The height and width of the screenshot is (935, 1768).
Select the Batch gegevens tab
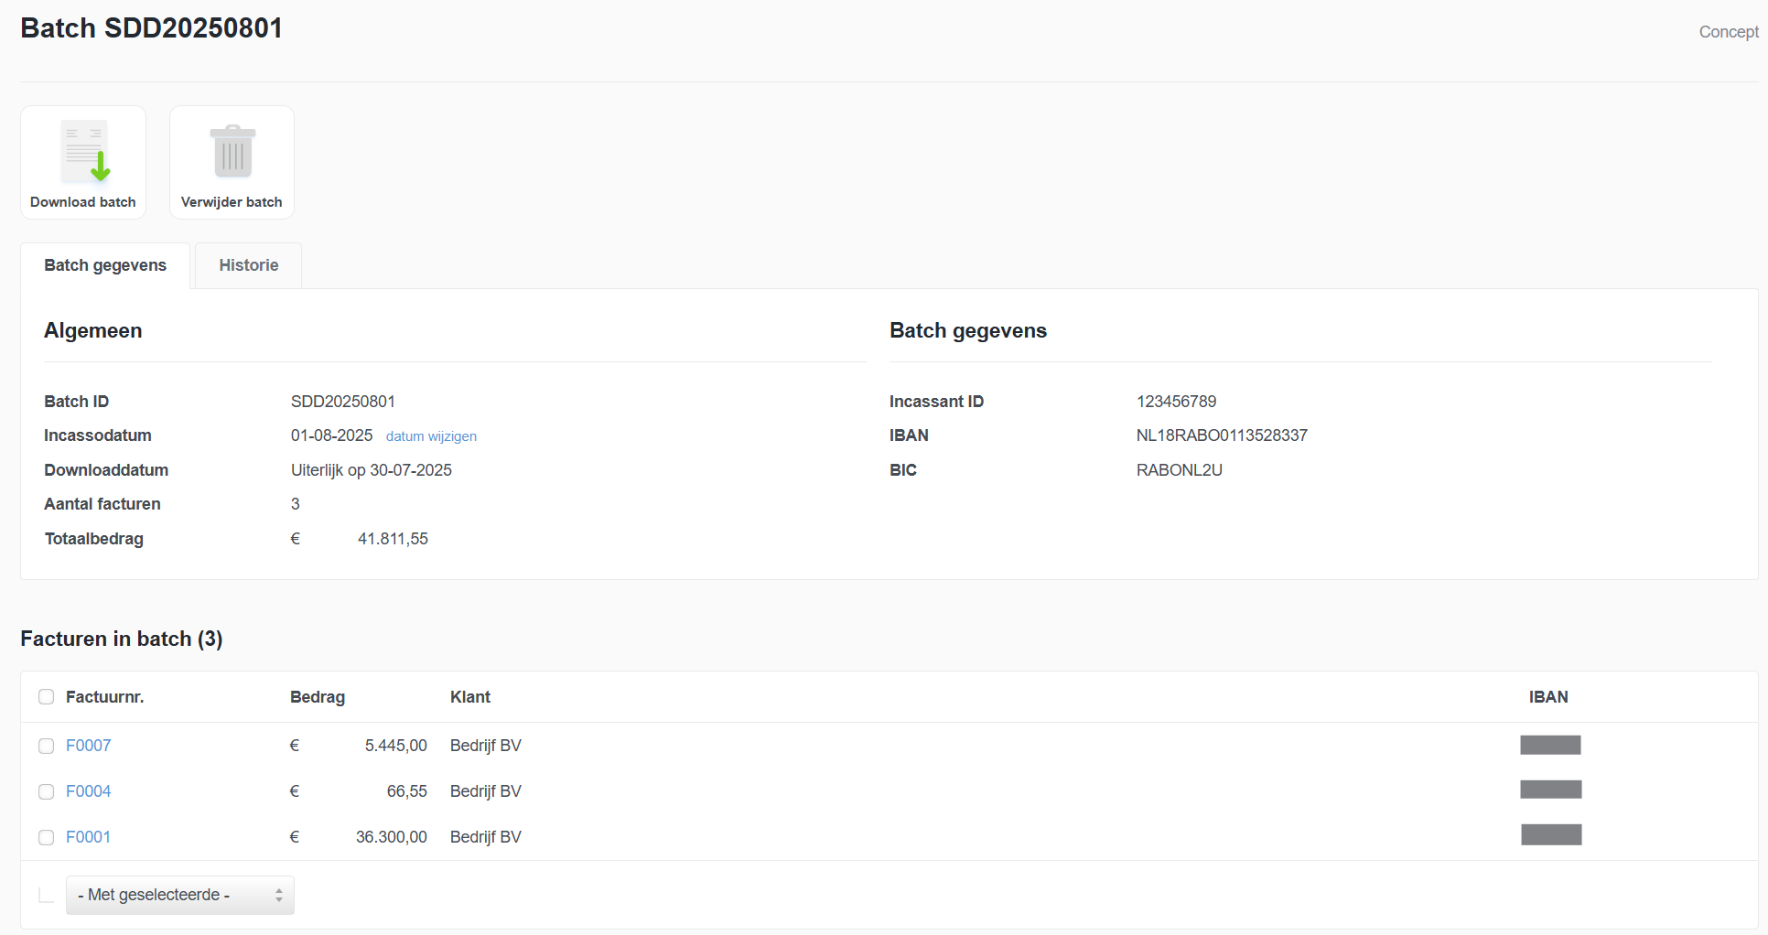pos(105,265)
